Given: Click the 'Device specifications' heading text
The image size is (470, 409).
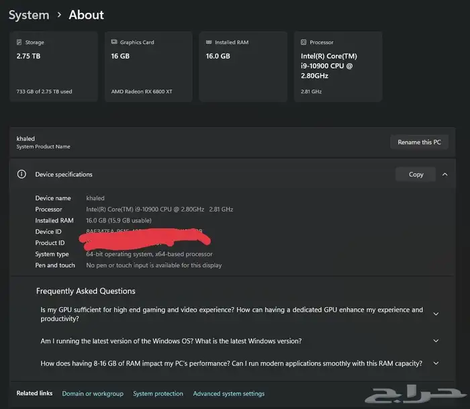Looking at the screenshot, I should pos(64,175).
